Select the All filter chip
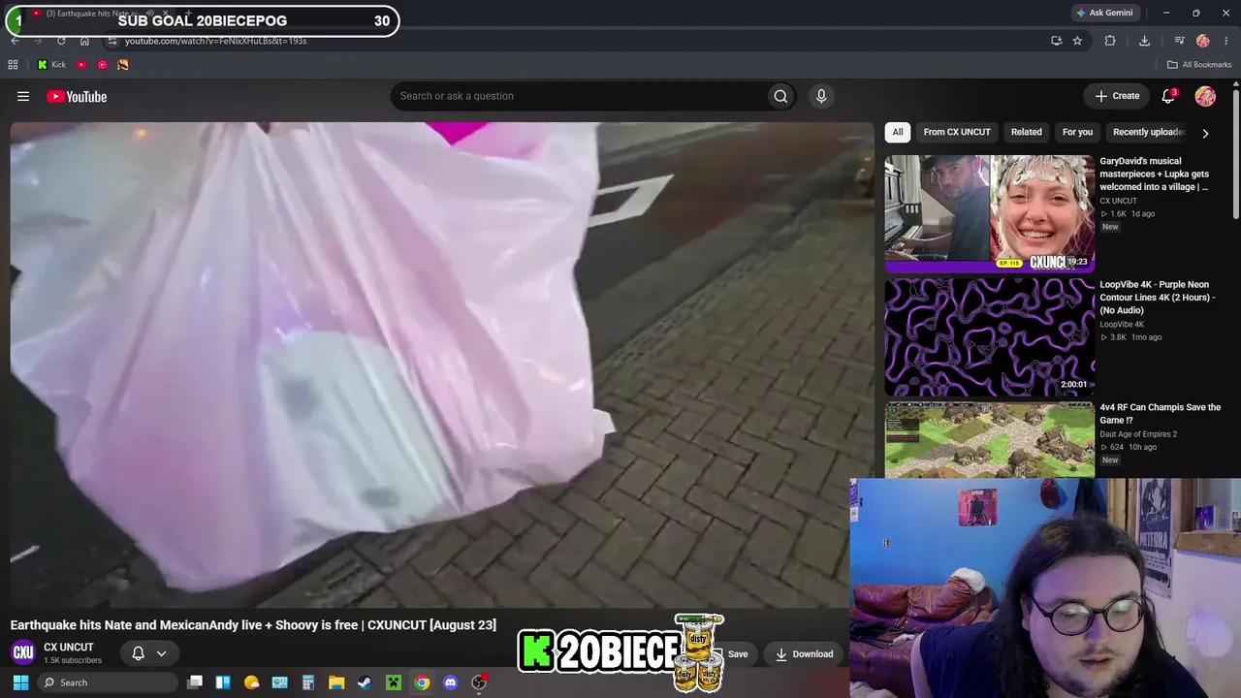This screenshot has width=1241, height=698. click(x=898, y=132)
